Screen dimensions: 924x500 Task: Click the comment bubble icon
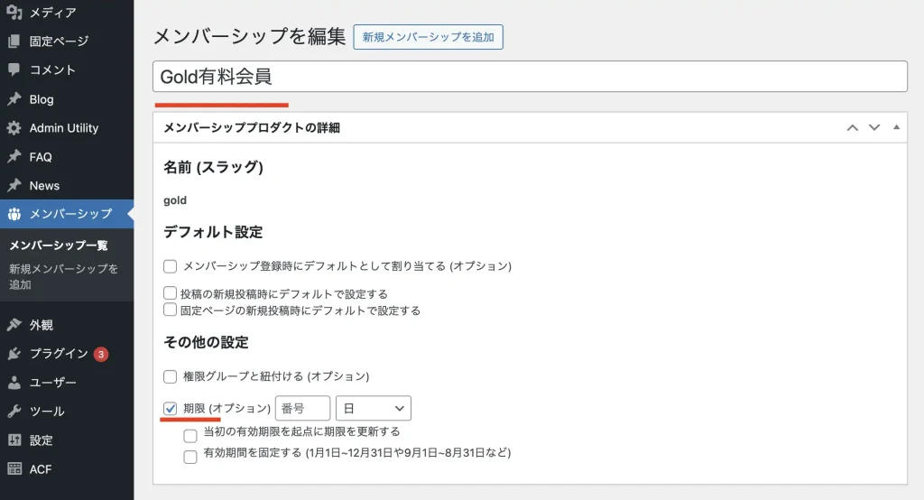(14, 70)
